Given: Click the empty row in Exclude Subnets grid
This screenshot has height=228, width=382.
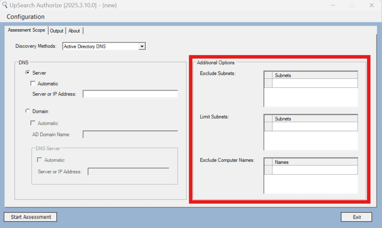Looking at the screenshot, I should [x=313, y=83].
